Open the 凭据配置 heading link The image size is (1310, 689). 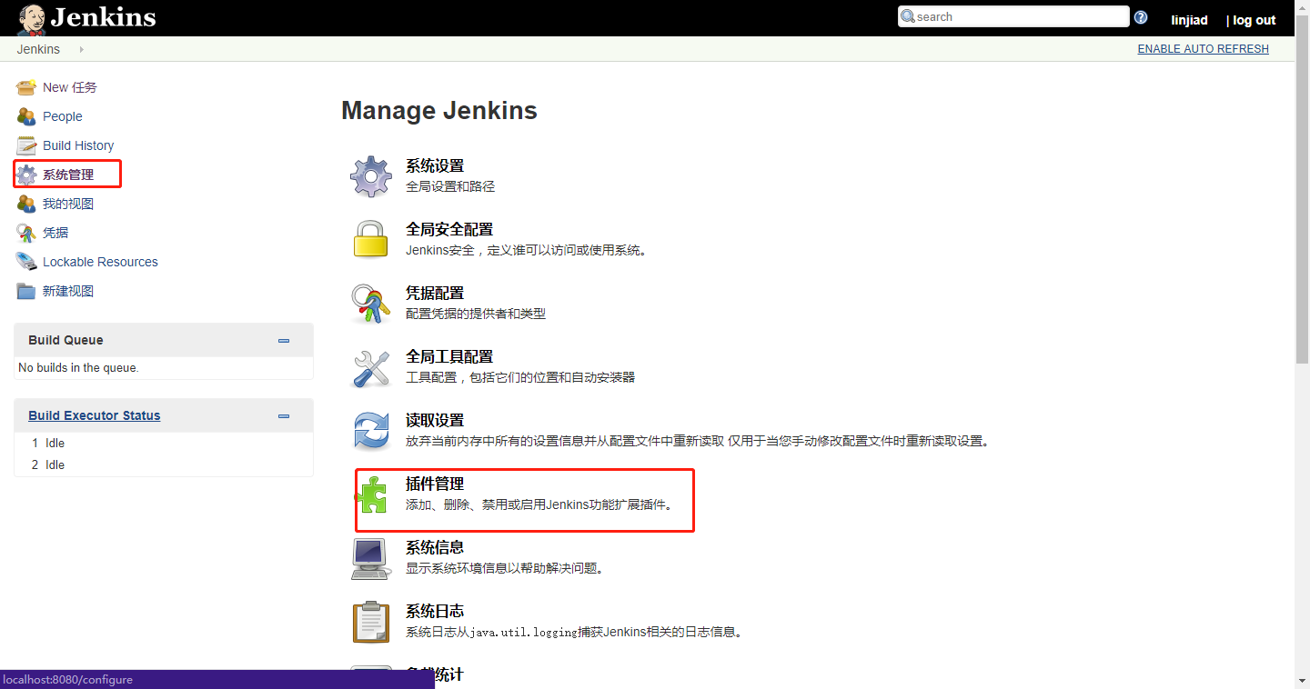coord(435,293)
